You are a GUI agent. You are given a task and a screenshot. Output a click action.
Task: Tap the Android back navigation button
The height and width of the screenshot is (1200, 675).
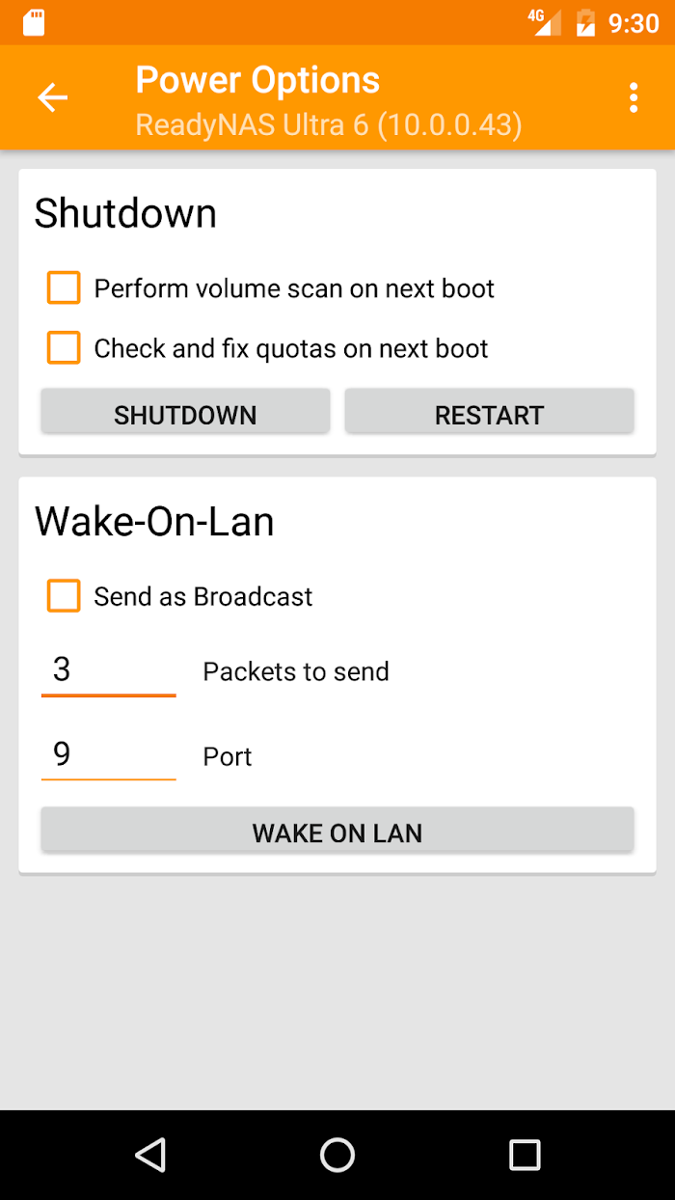click(x=150, y=1155)
